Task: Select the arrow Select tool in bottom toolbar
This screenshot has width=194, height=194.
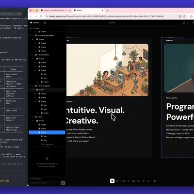Action: tap(112, 181)
